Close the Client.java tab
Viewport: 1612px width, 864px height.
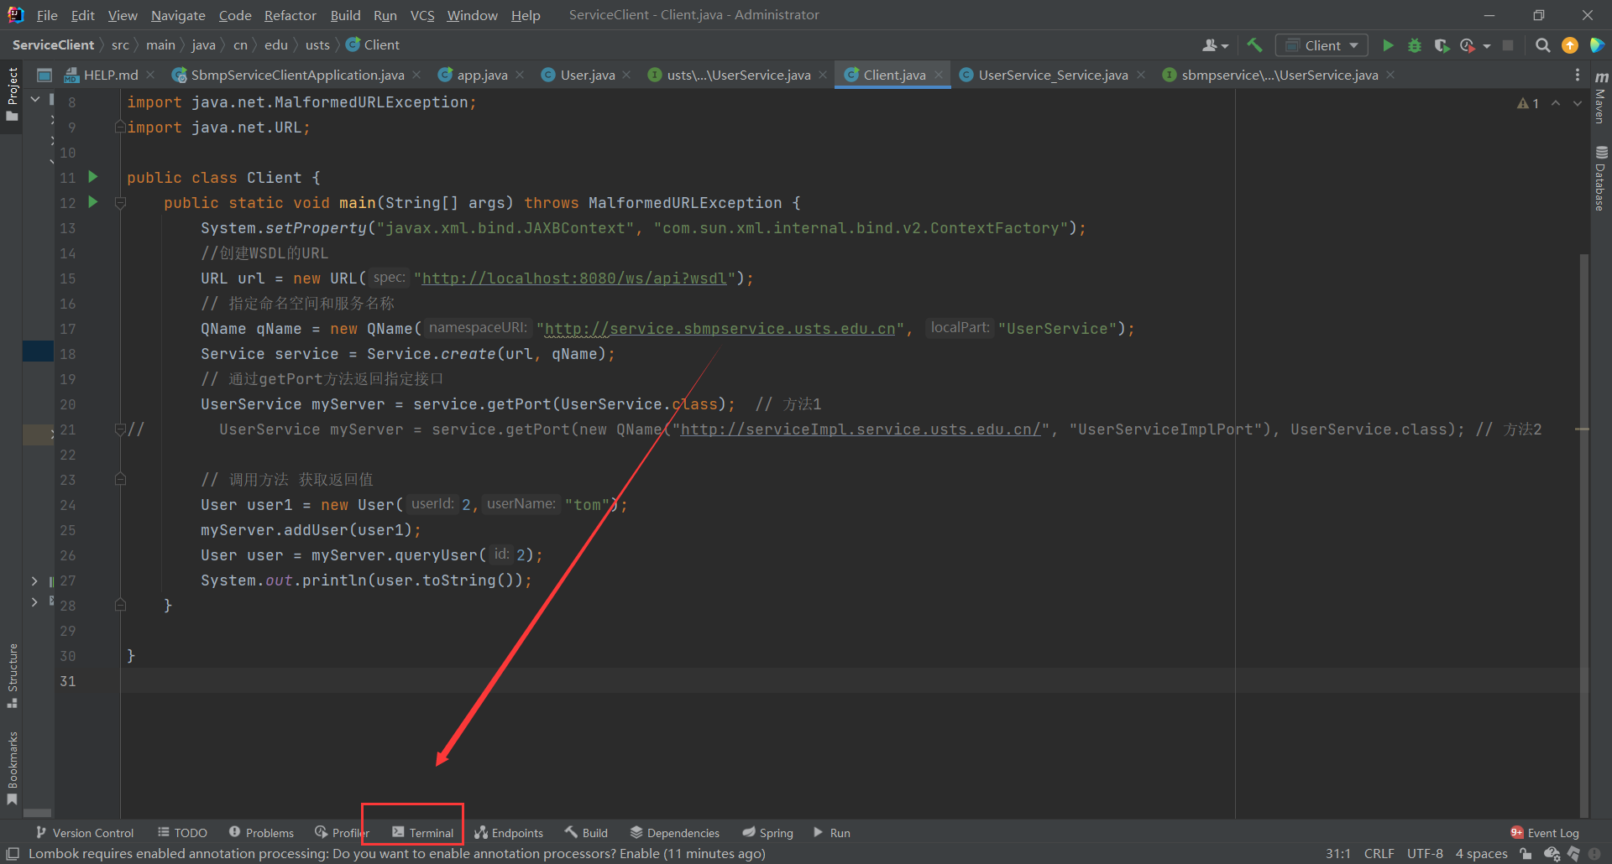click(x=939, y=75)
